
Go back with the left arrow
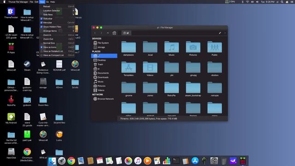95,33
